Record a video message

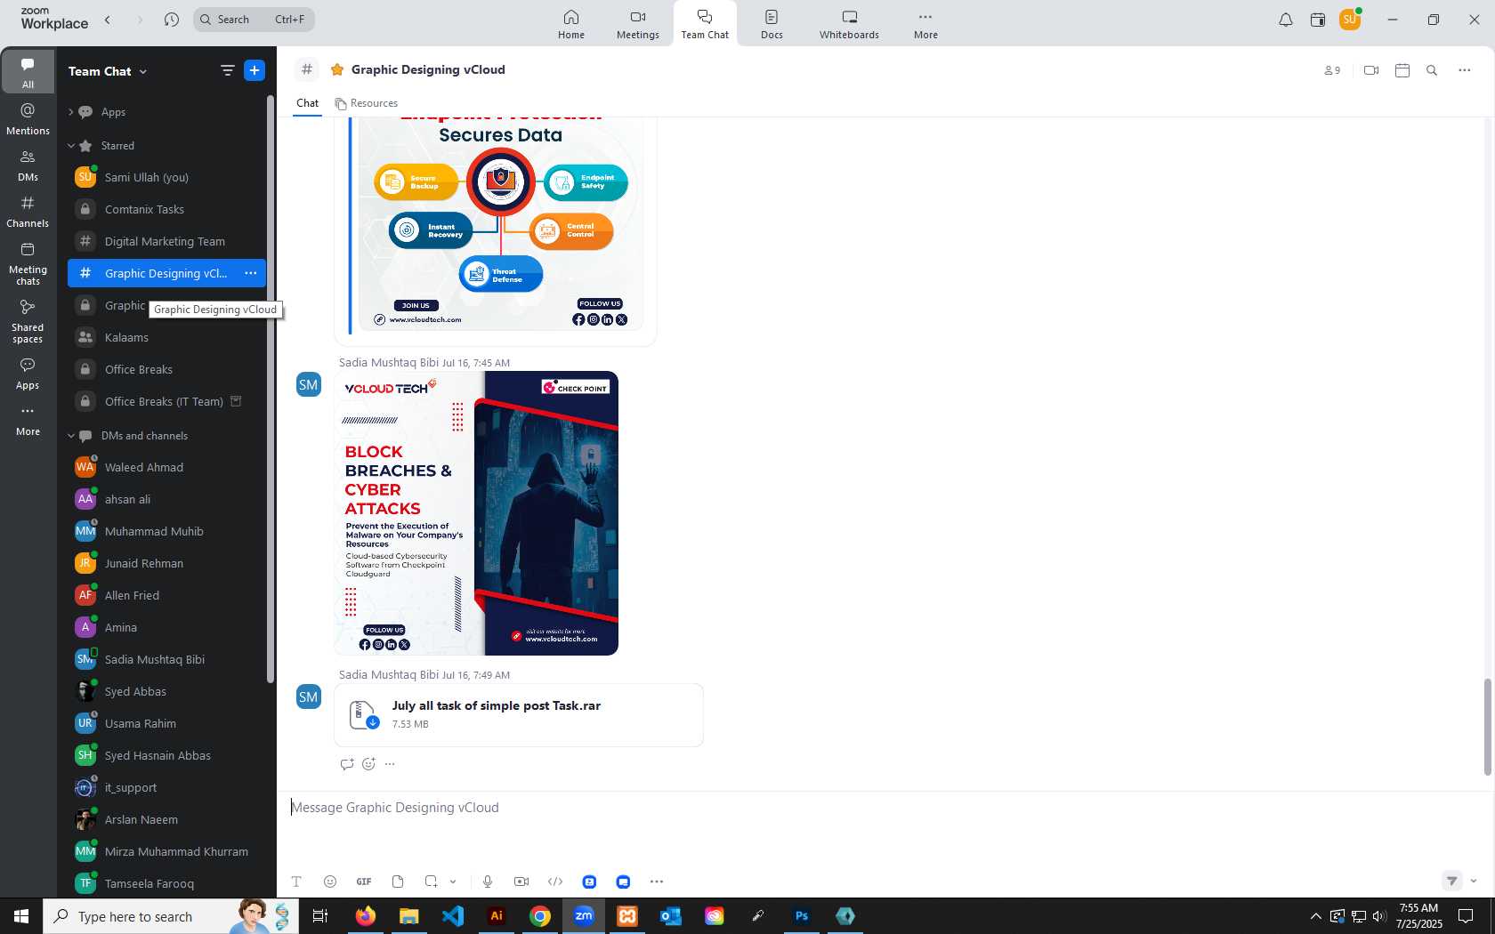coord(521,882)
